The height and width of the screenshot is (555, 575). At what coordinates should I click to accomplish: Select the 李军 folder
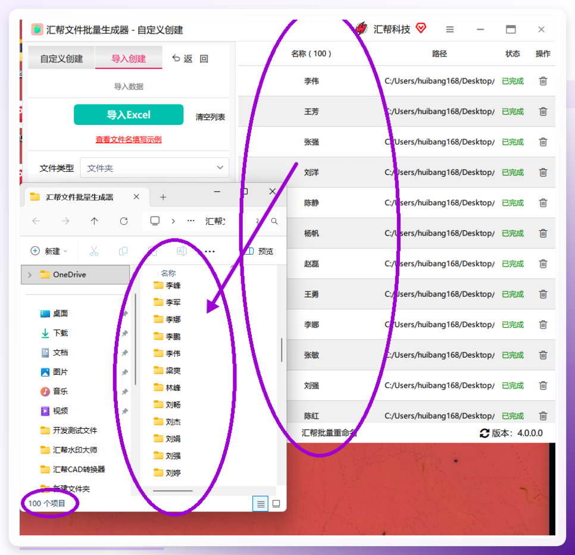[x=173, y=302]
